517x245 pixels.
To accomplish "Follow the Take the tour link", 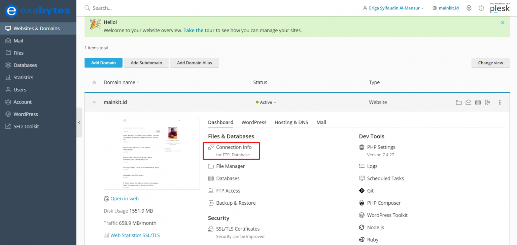I will (x=199, y=30).
